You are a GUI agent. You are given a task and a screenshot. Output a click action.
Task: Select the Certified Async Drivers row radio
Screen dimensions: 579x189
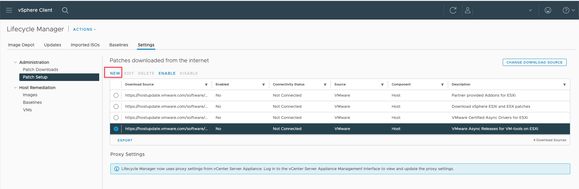pos(116,118)
